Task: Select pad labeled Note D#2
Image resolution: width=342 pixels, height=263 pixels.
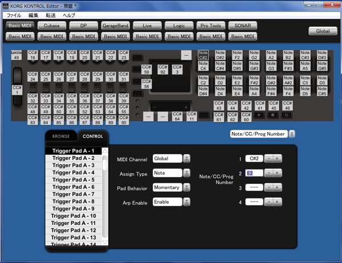Action: click(x=220, y=55)
